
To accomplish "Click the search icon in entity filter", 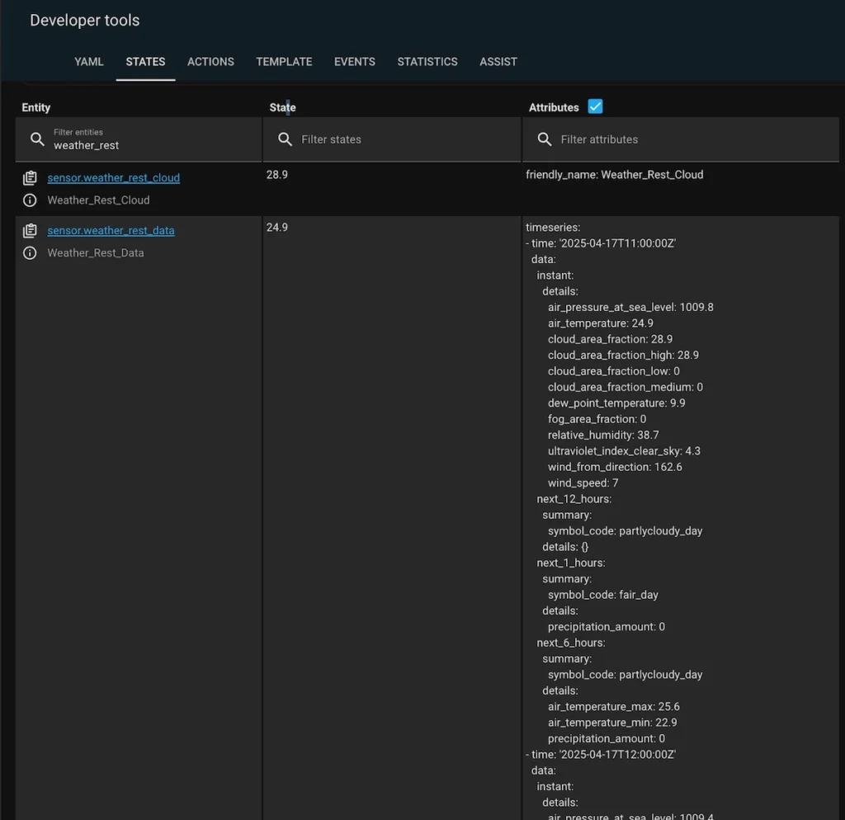I will tap(37, 139).
